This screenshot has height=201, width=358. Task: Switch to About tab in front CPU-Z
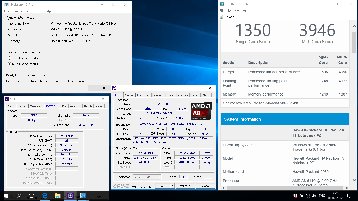coord(206,95)
